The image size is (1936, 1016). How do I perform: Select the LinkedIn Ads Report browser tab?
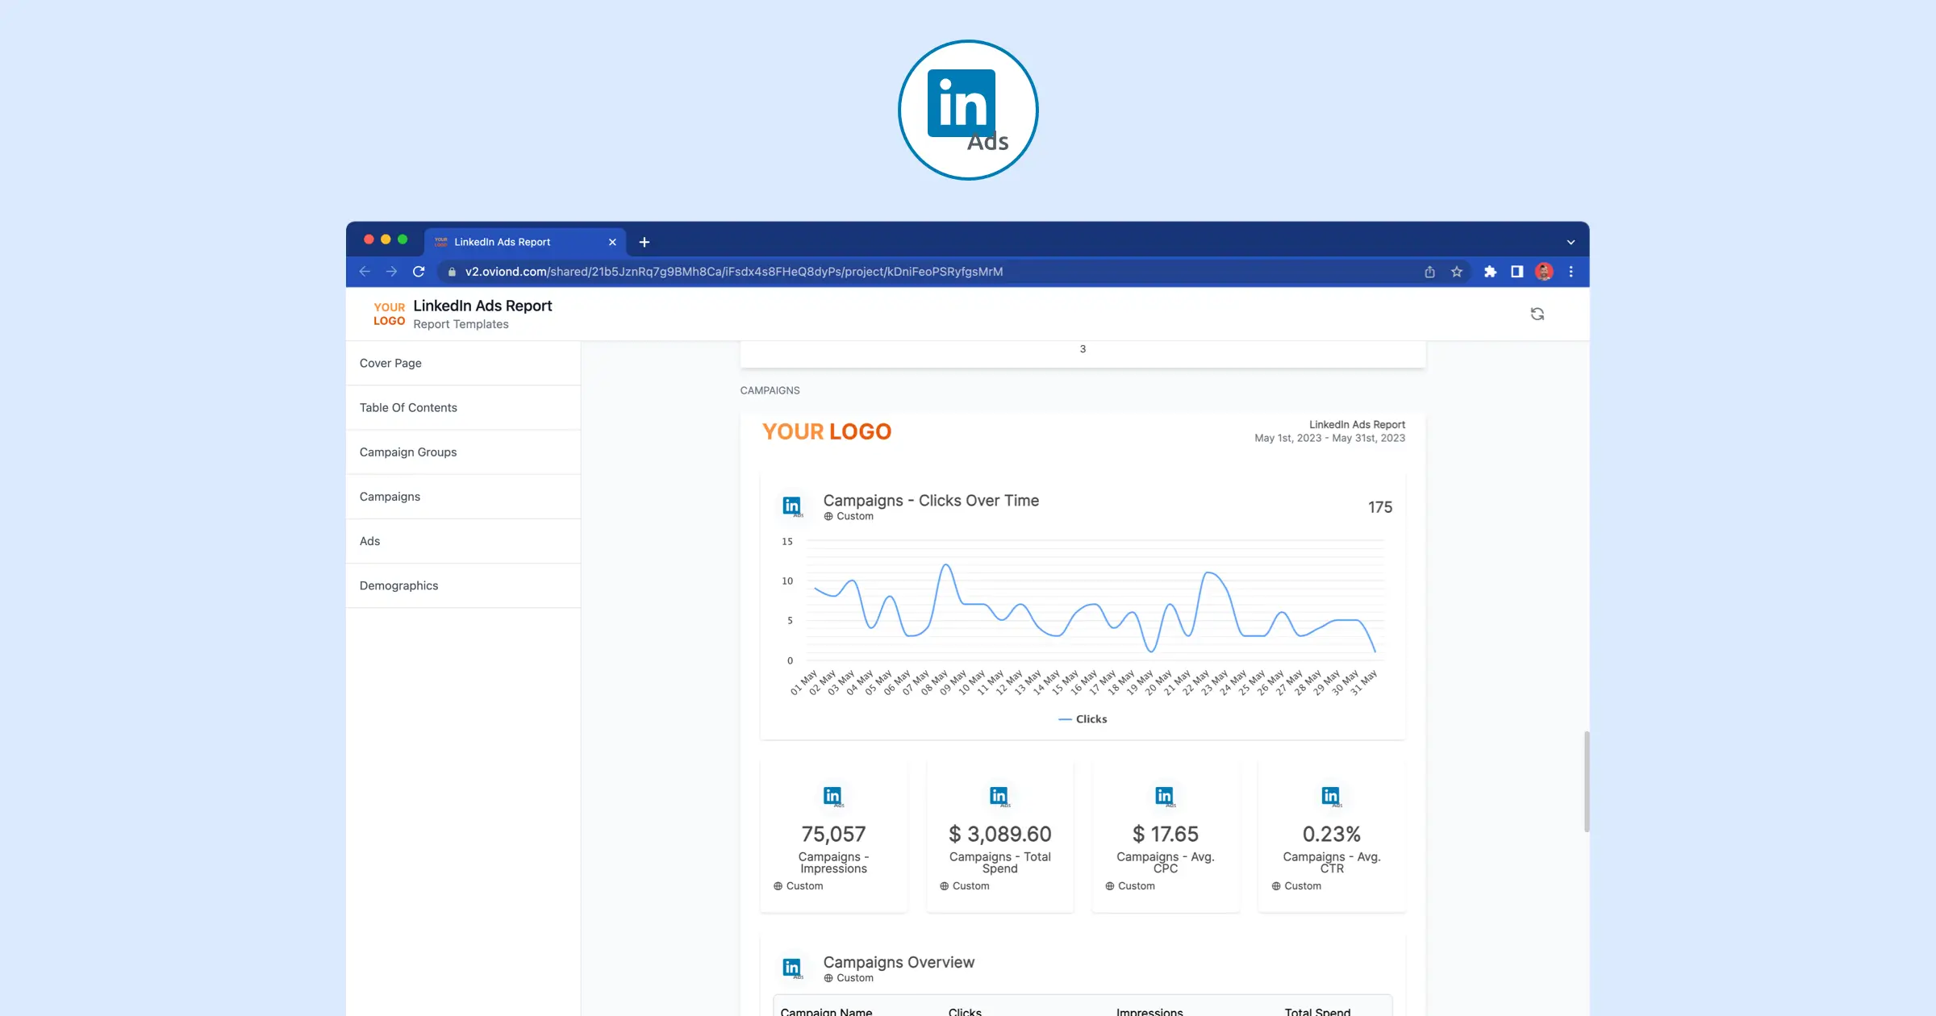[525, 242]
